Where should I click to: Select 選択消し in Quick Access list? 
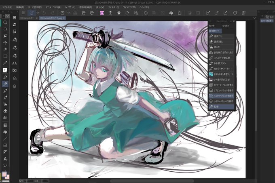[x=222, y=42]
